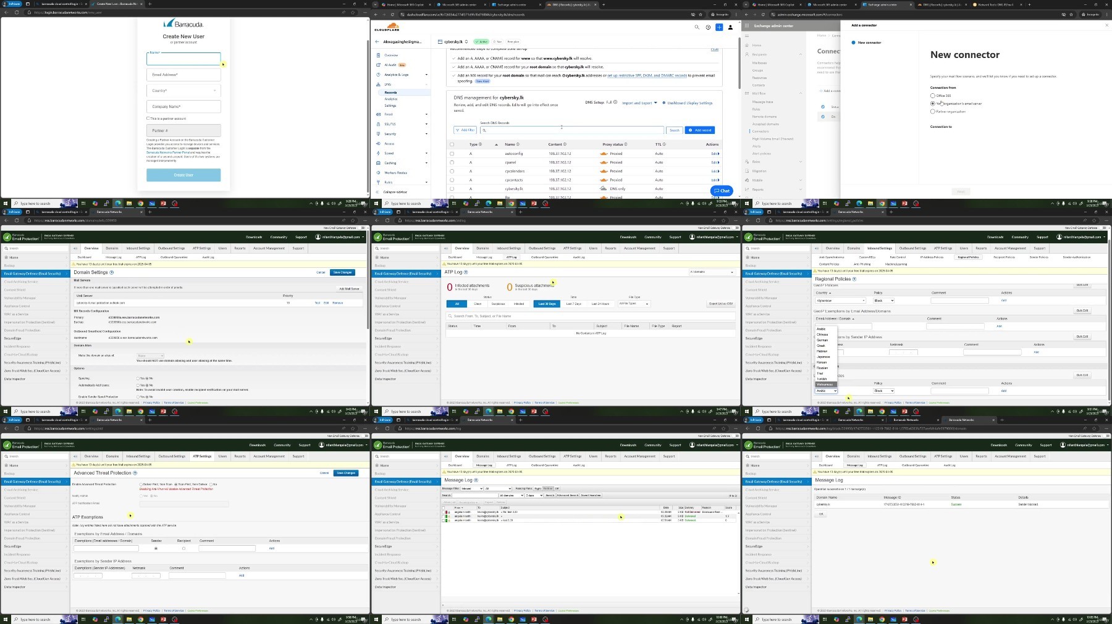Tick the checkbox for autoconfig DNS record
This screenshot has width=1112, height=624.
point(452,154)
